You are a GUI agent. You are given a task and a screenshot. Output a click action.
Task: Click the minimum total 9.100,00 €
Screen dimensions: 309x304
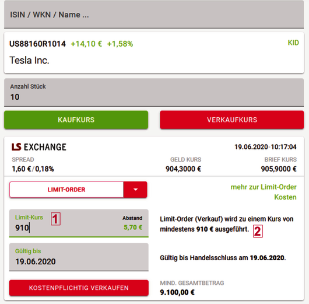177,292
